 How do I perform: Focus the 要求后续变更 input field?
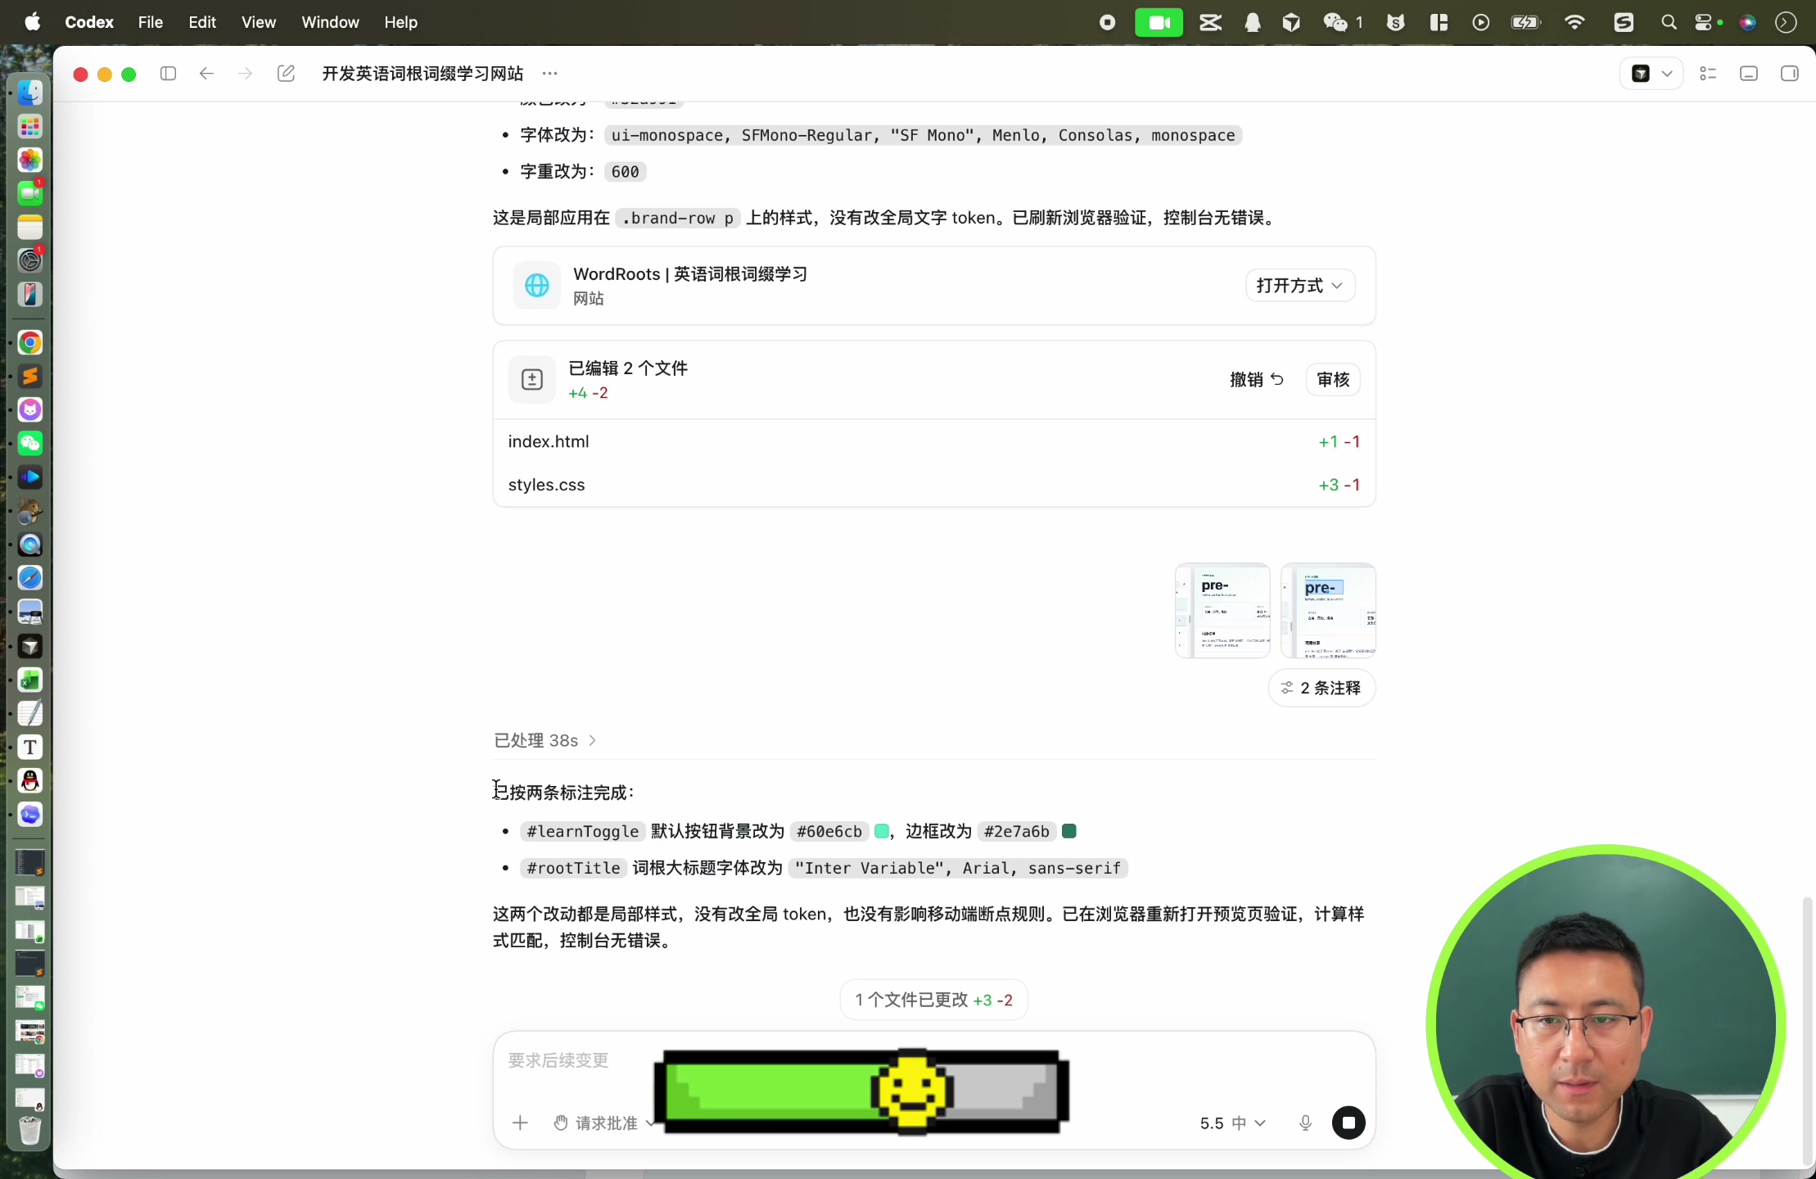pyautogui.click(x=934, y=1060)
